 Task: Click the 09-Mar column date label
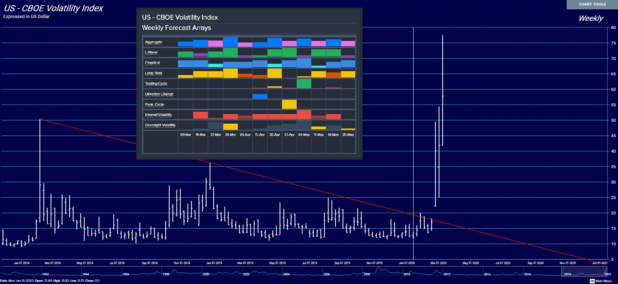click(186, 135)
